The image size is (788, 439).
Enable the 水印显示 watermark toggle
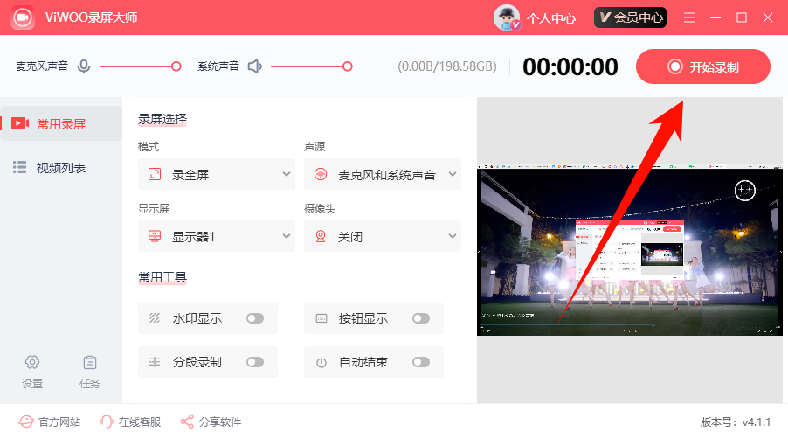click(x=255, y=318)
